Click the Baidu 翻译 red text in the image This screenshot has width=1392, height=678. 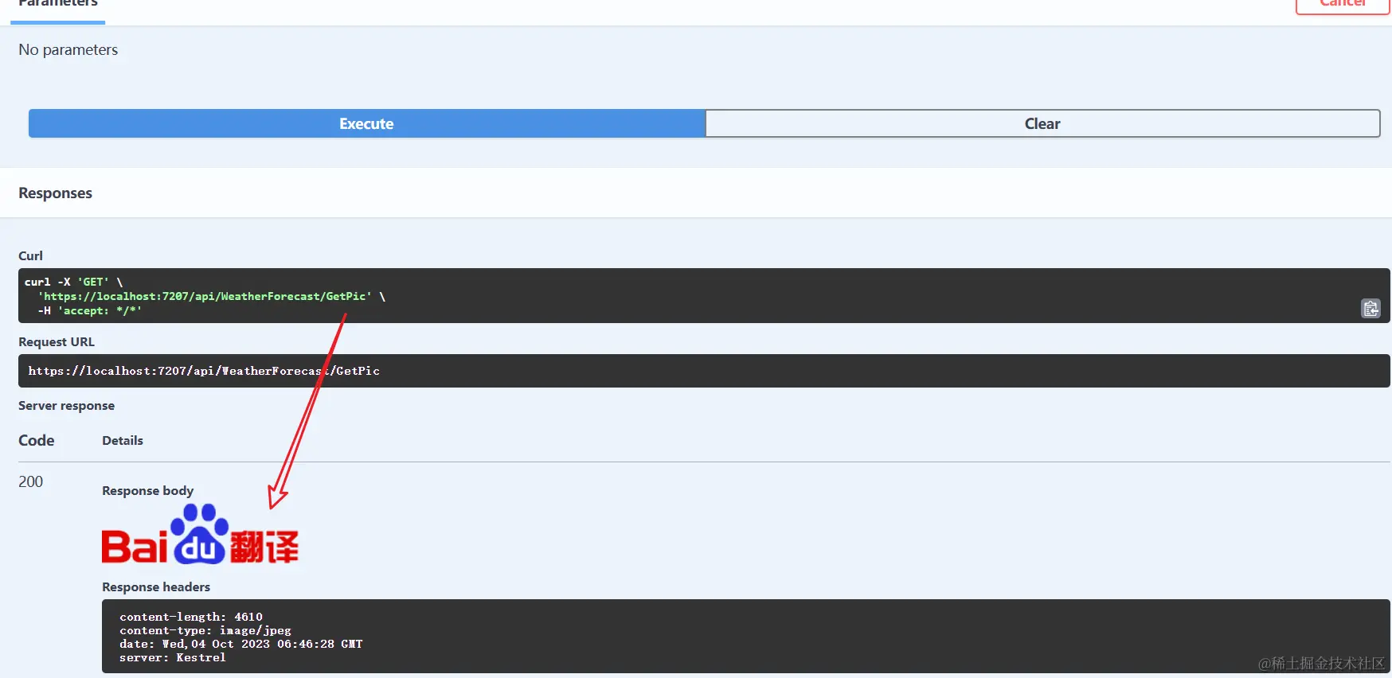pyautogui.click(x=264, y=547)
